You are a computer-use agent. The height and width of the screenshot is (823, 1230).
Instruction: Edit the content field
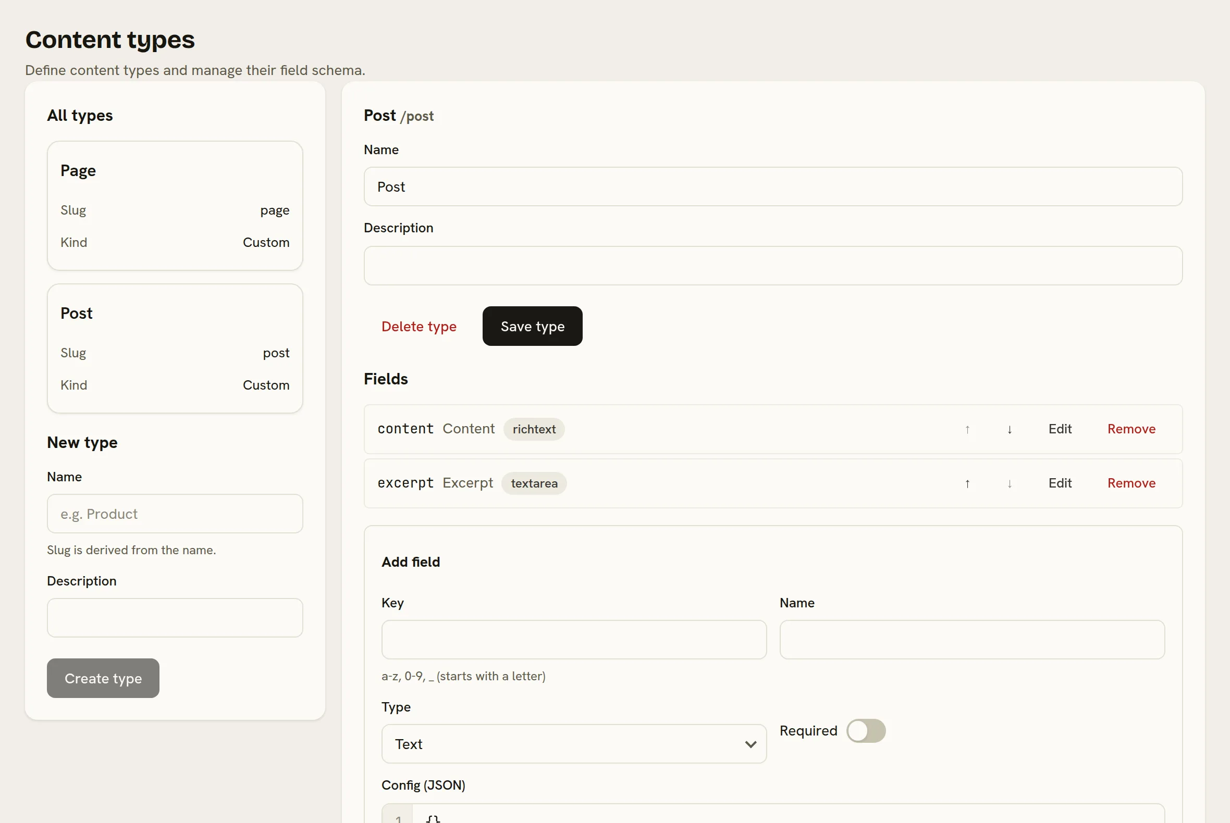pyautogui.click(x=1060, y=429)
